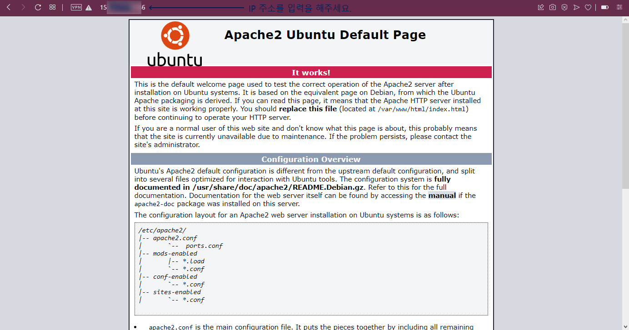The width and height of the screenshot is (629, 330).
Task: Click '*.load' in the config tree
Action: pyautogui.click(x=193, y=261)
